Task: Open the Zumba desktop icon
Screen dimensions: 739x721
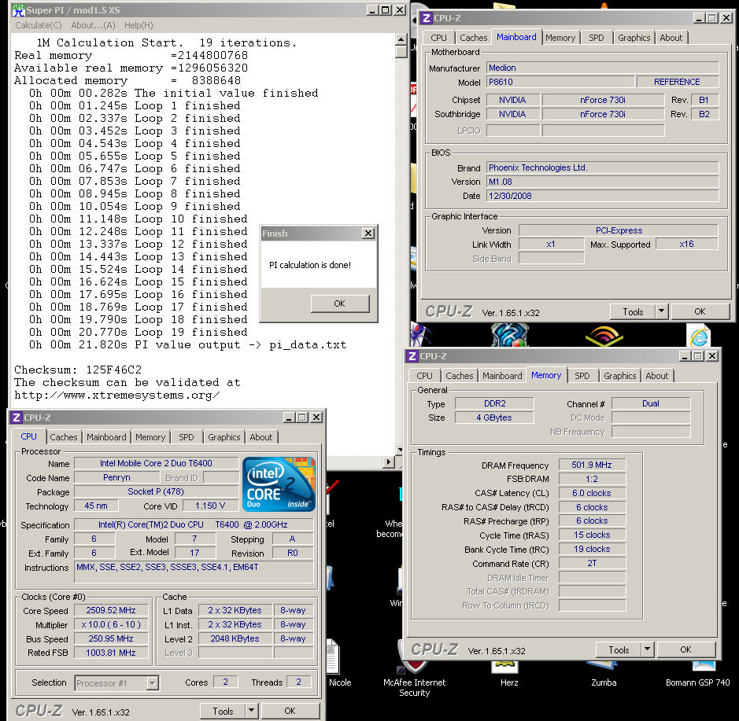Action: (604, 674)
